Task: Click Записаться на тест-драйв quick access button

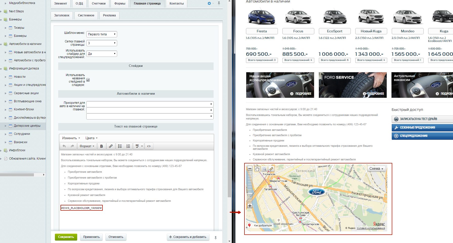Action: pos(422,119)
